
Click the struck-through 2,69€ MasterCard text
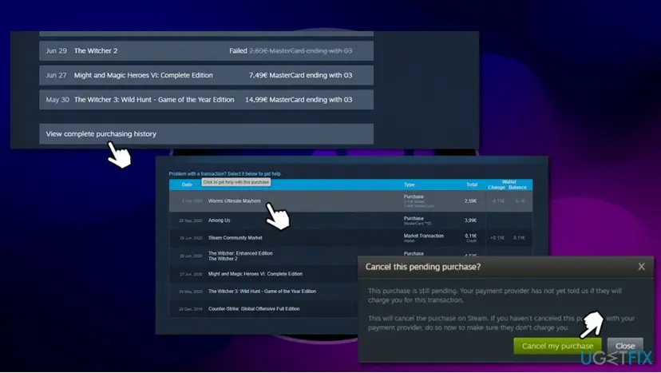301,50
